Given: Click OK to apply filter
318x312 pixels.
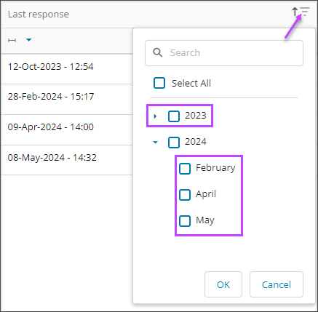Looking at the screenshot, I should (x=223, y=284).
